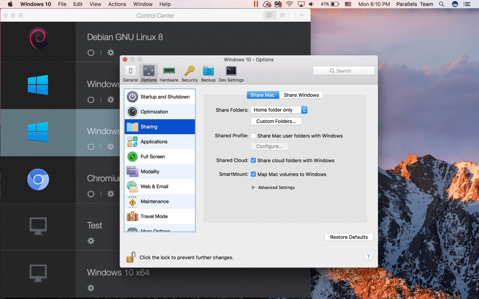This screenshot has height=299, width=479.
Task: Select Startup and Shutdown in sidebar
Action: coord(160,97)
